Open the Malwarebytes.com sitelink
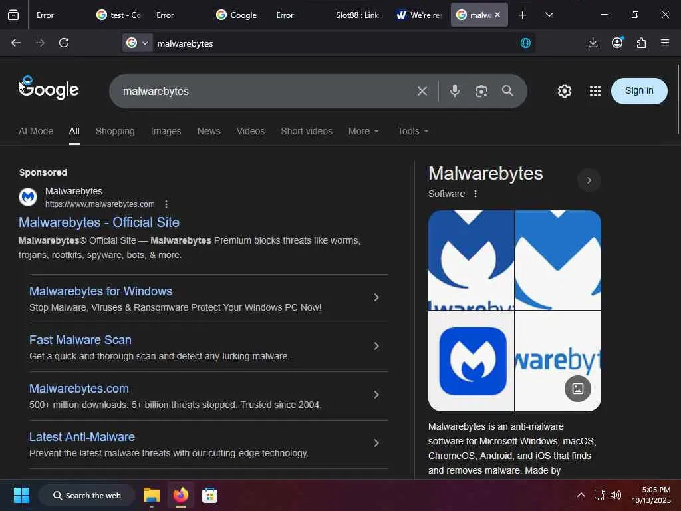This screenshot has width=681, height=511. [79, 389]
